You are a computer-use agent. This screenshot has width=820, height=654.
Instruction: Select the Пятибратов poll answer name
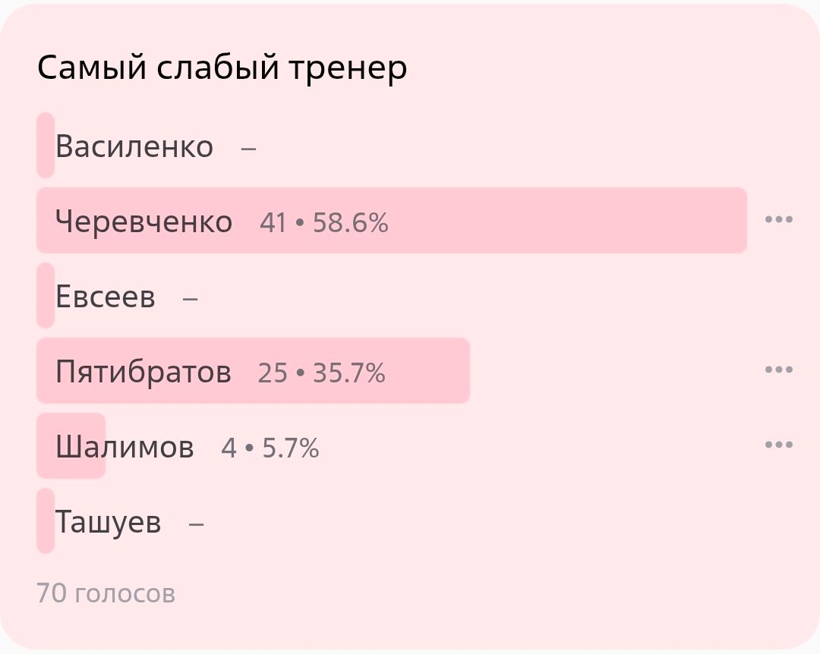pos(143,372)
